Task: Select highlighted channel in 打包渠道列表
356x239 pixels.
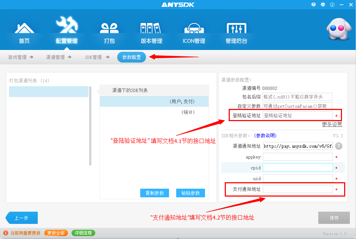Action: click(49, 92)
